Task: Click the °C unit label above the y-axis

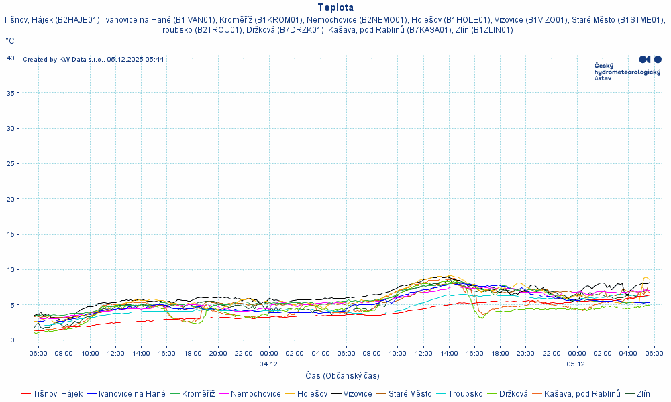Action: [10, 41]
